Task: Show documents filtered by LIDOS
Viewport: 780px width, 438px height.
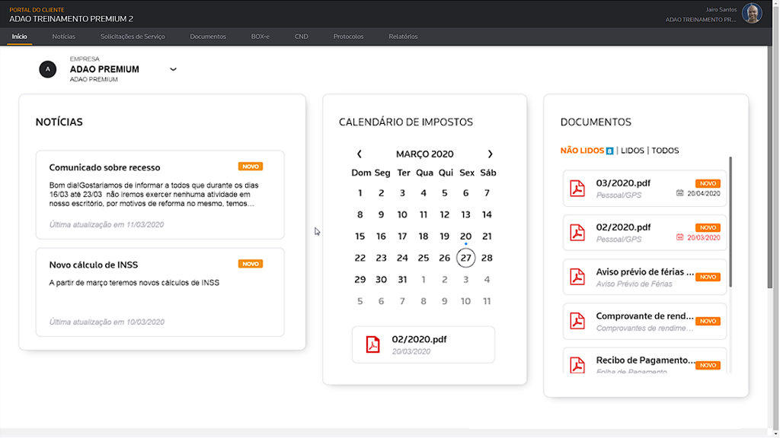Action: tap(632, 151)
